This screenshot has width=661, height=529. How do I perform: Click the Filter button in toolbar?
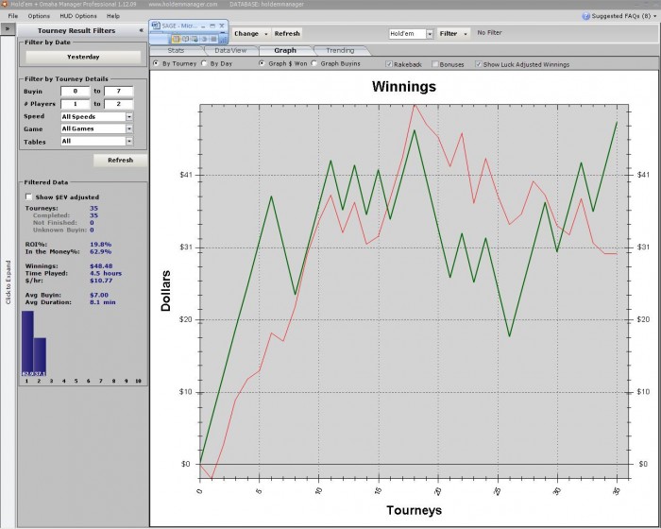tap(449, 34)
